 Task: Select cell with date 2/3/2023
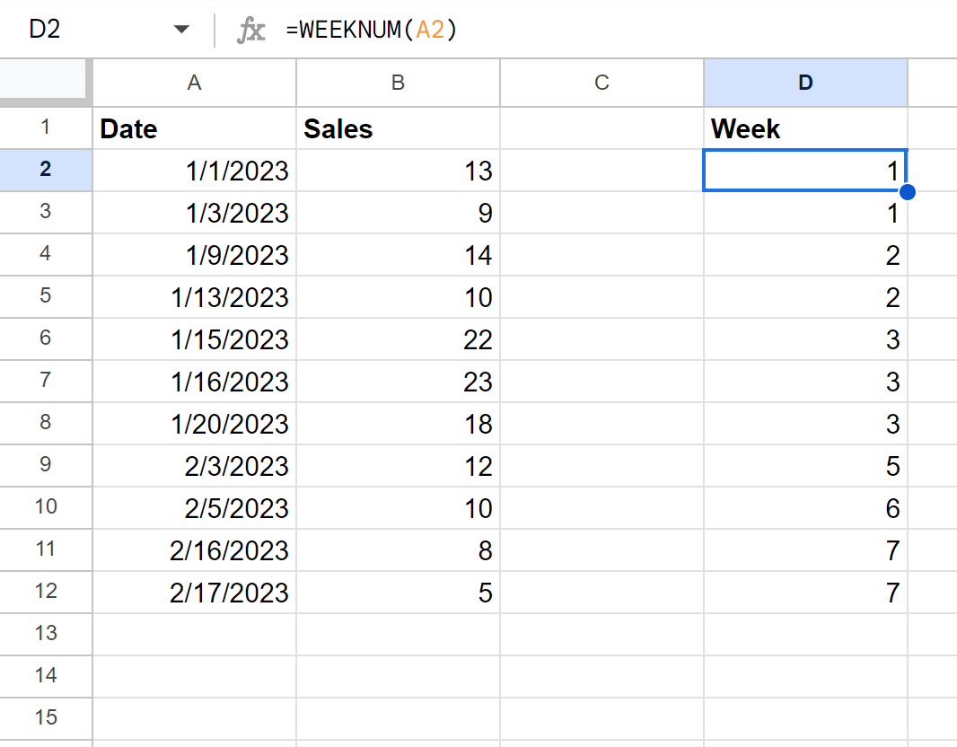(x=194, y=466)
